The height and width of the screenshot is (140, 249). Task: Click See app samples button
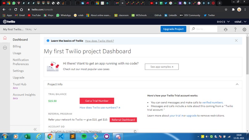pos(162,67)
